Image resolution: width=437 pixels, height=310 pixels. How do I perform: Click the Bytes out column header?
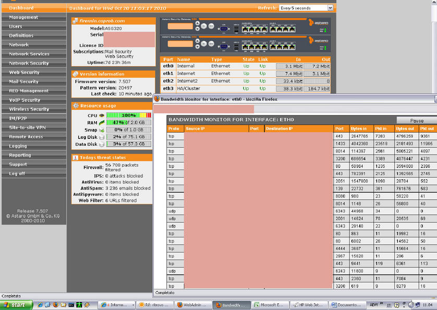(x=407, y=128)
